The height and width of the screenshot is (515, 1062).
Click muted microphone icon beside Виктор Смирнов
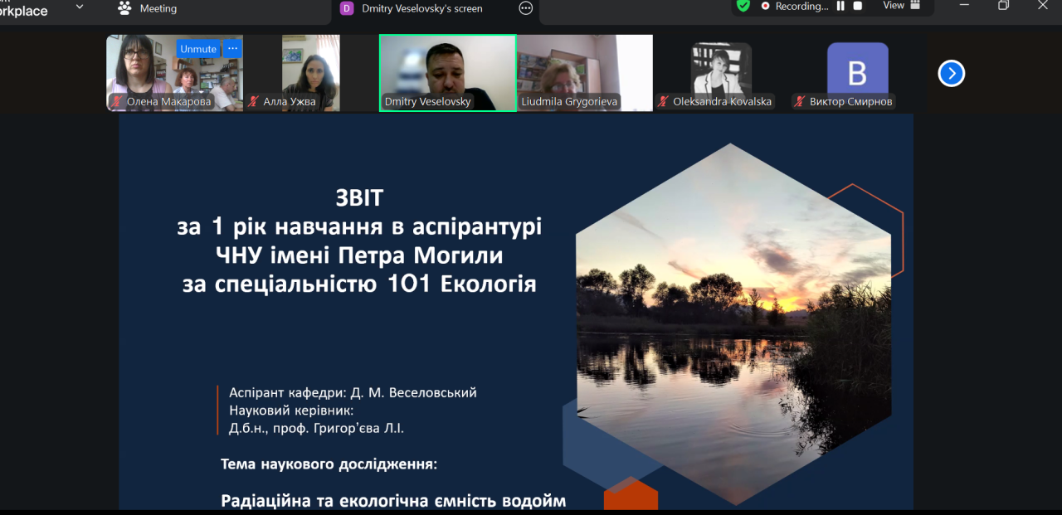tap(801, 102)
